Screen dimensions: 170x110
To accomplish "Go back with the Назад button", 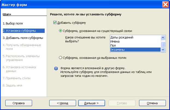I will pos(62,103).
